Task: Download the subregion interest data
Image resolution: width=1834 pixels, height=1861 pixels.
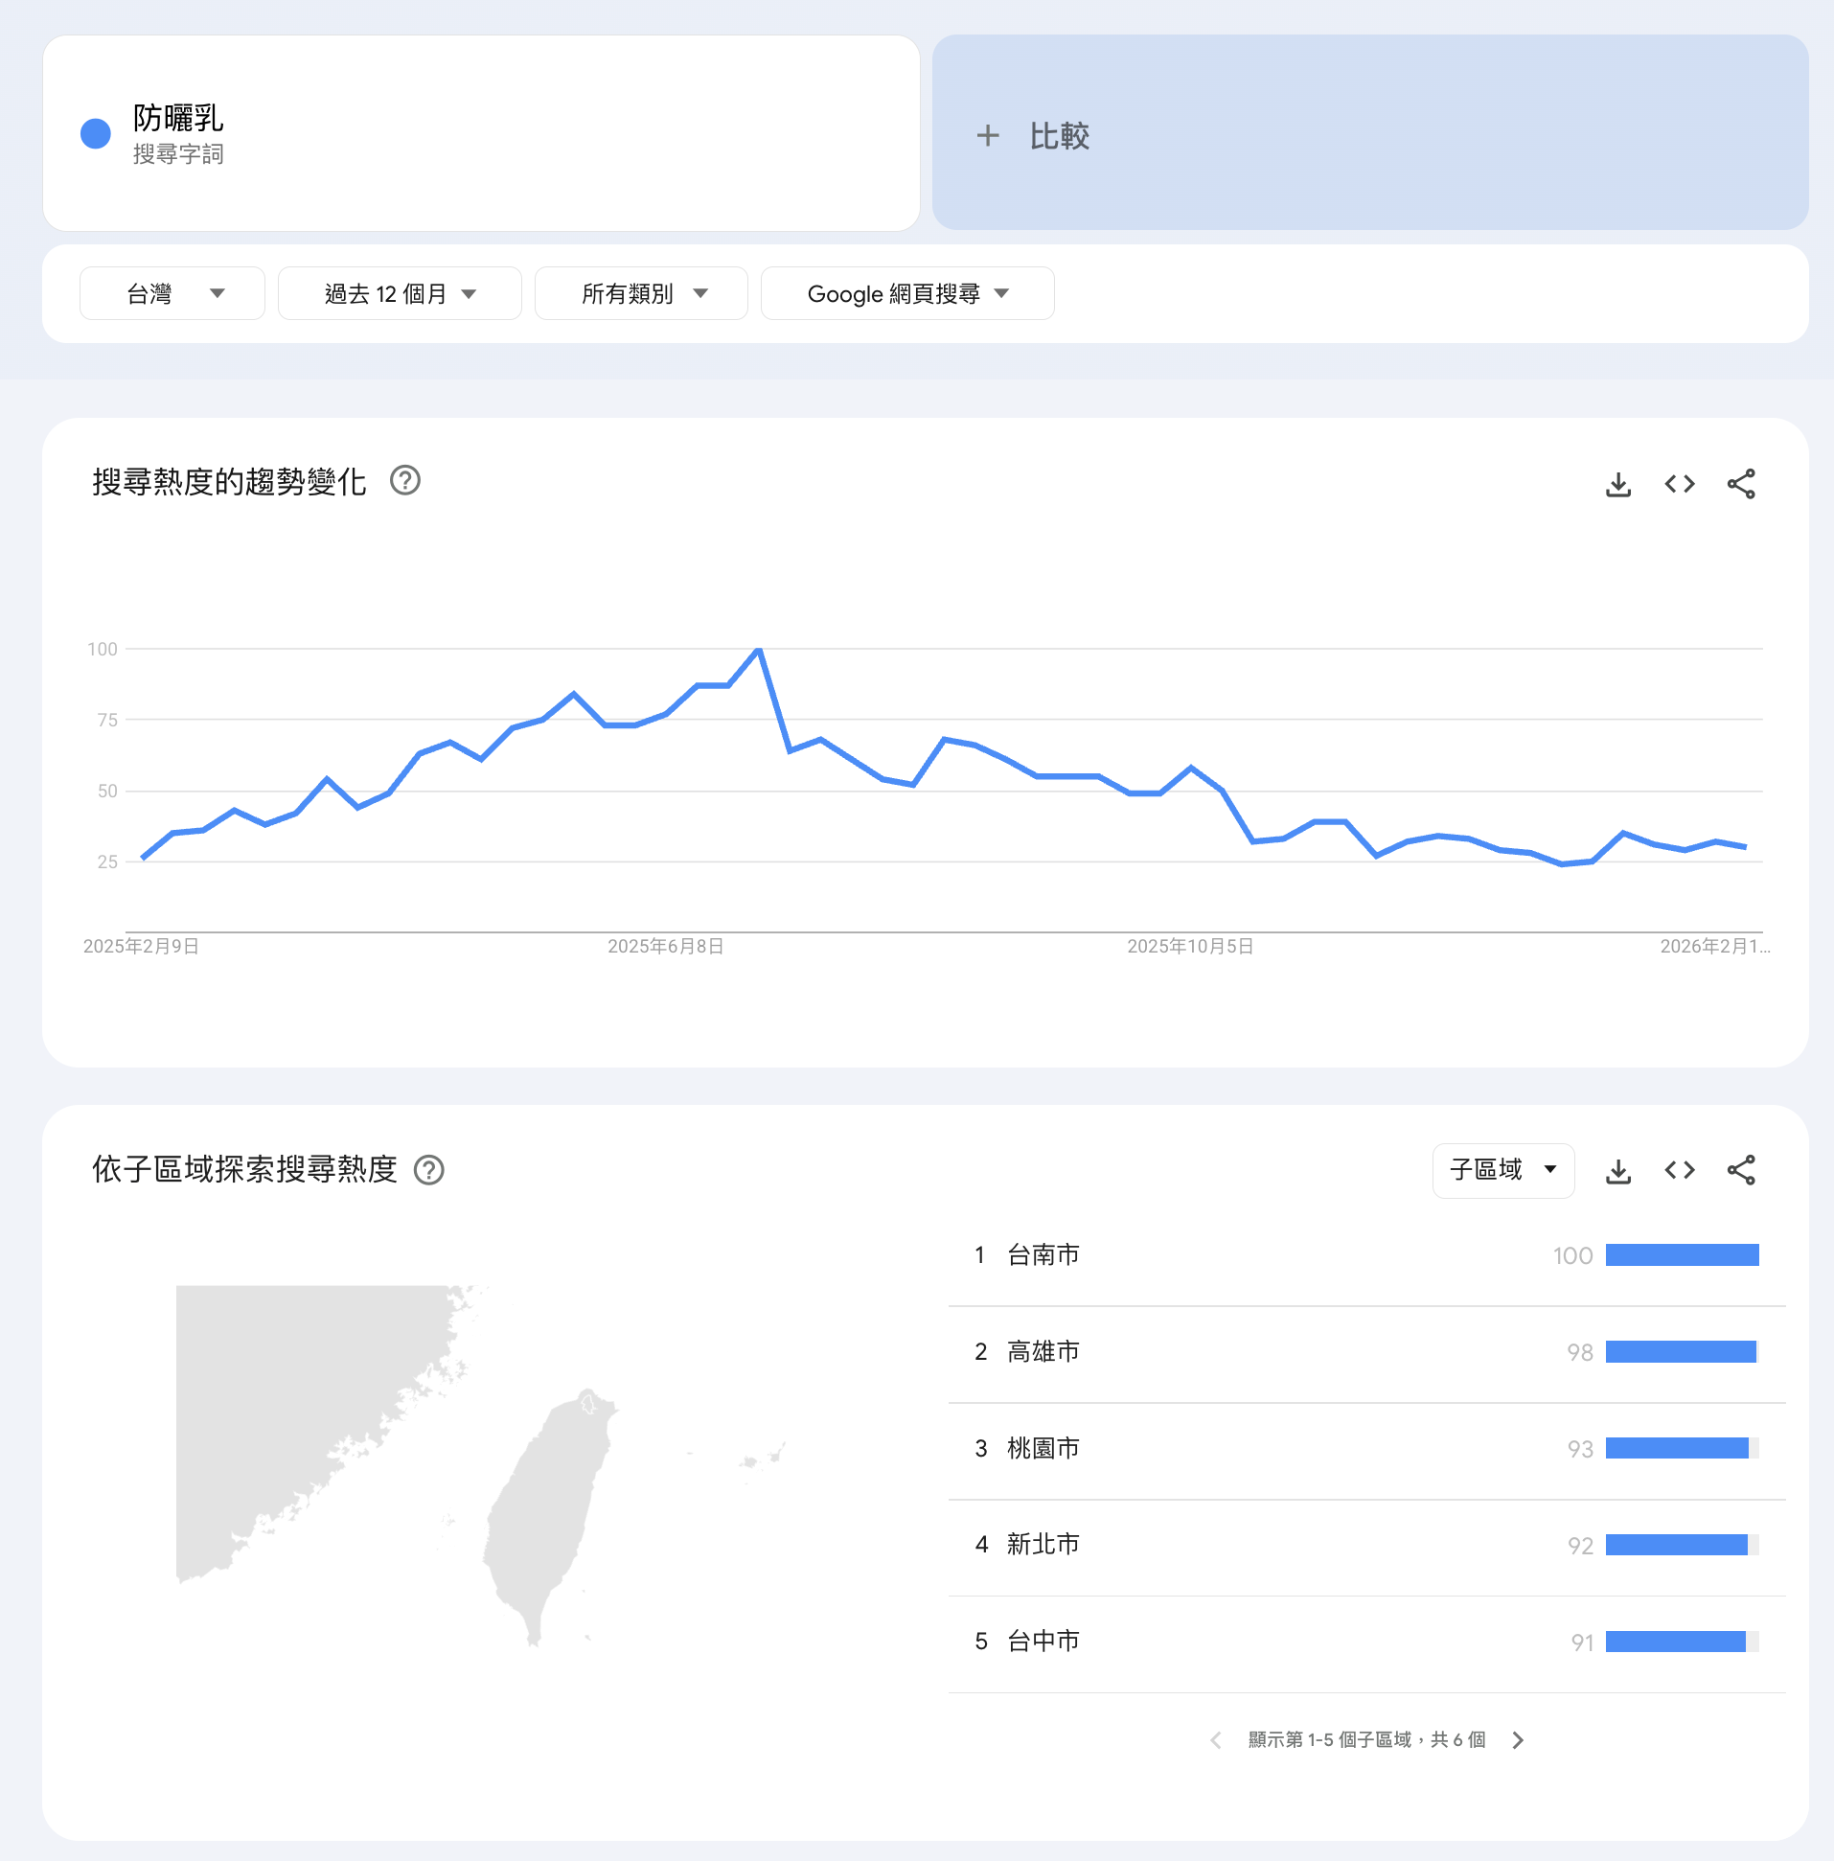Action: [x=1618, y=1170]
